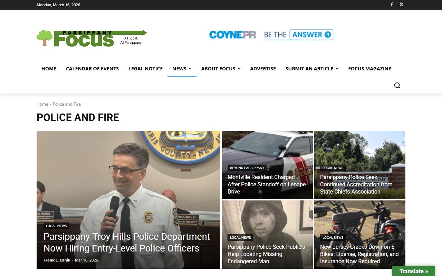The image size is (442, 276).
Task: Read Montville Resident Charged article
Action: [267, 184]
